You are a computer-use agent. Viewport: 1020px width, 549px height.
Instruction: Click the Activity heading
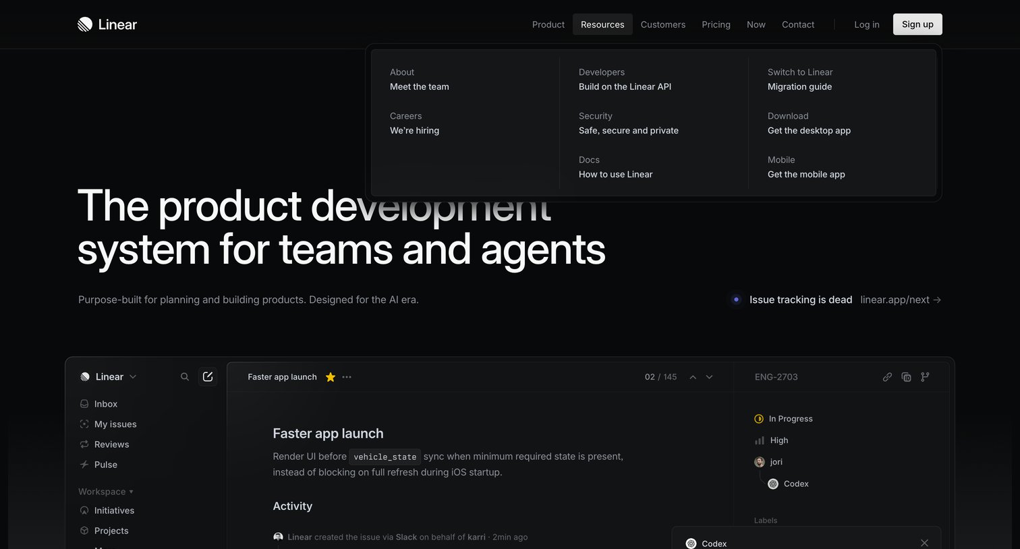click(x=293, y=506)
